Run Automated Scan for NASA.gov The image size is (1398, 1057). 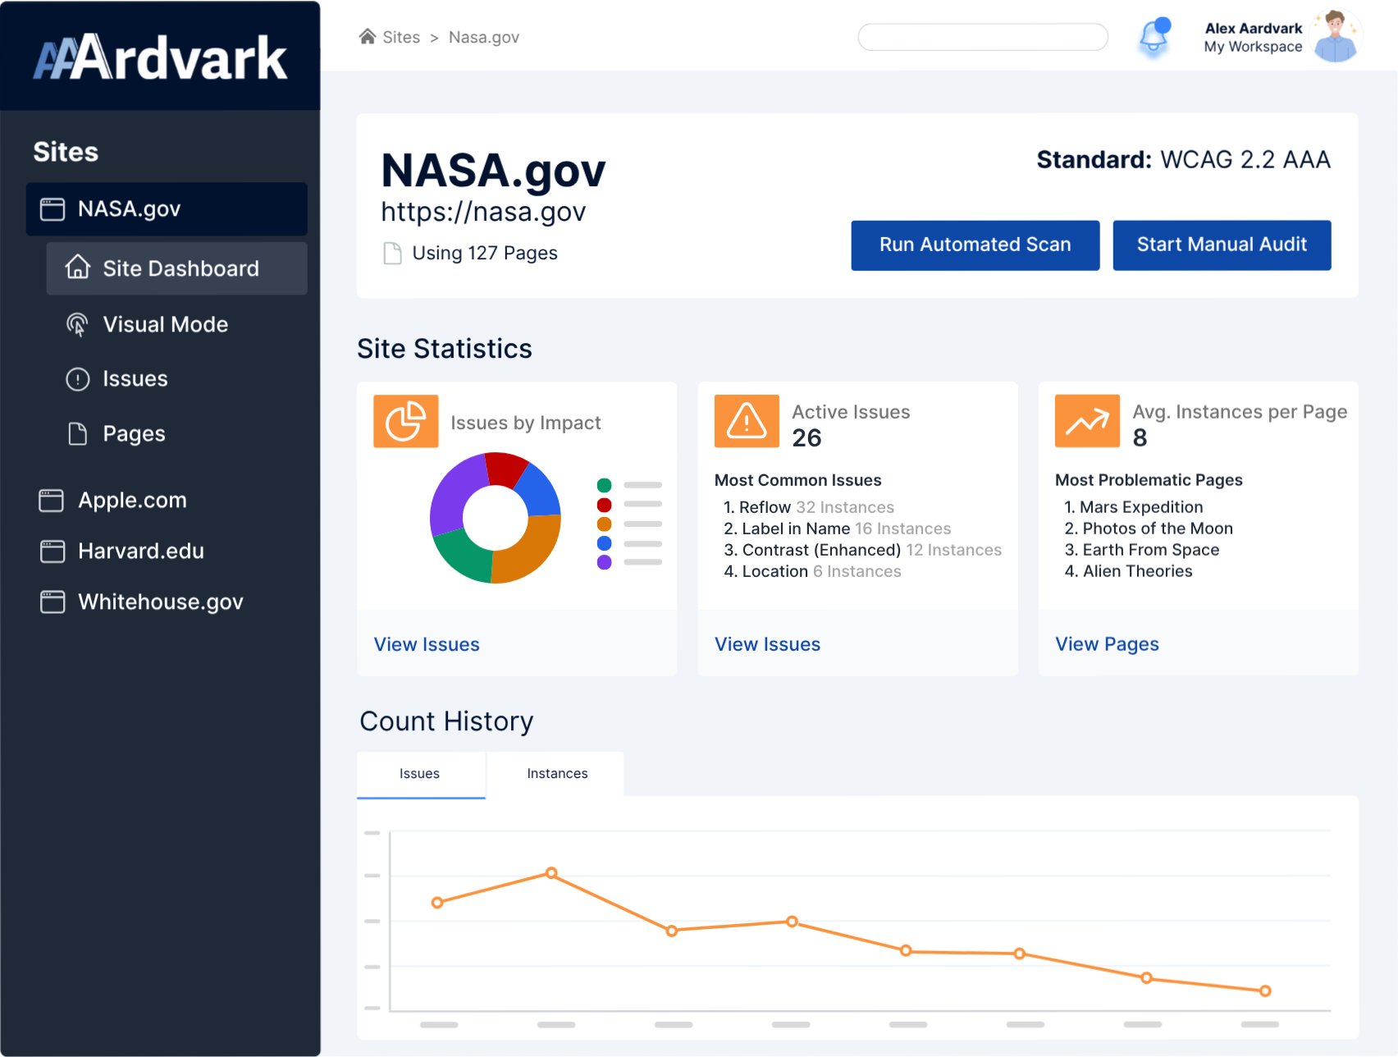(975, 245)
